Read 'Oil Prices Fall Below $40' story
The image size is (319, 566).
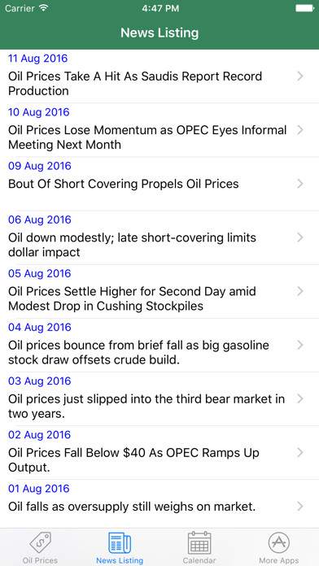tap(159, 453)
